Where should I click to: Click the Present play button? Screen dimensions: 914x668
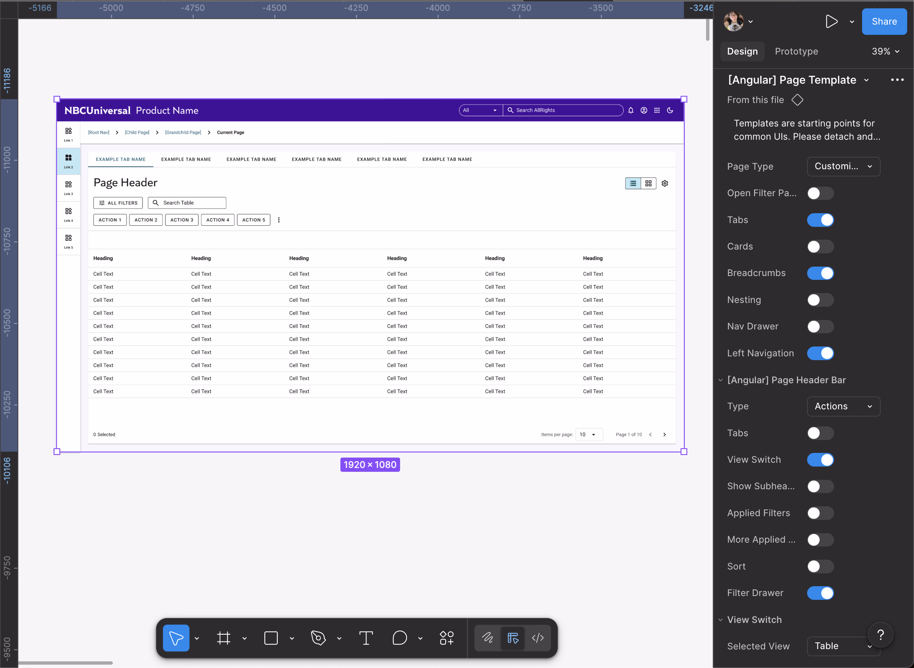(x=831, y=22)
